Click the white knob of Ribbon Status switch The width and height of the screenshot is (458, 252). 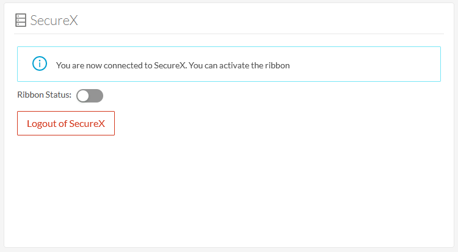pyautogui.click(x=83, y=96)
